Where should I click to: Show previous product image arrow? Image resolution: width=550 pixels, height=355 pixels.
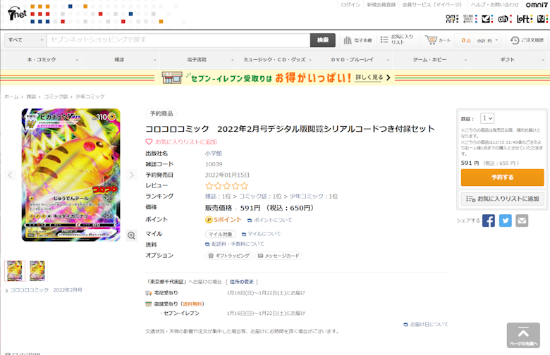(x=10, y=175)
